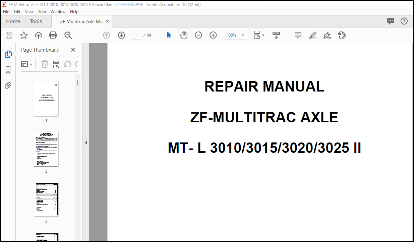Switch to the Tools tab
Screen dimensions: 414x242
36,21
